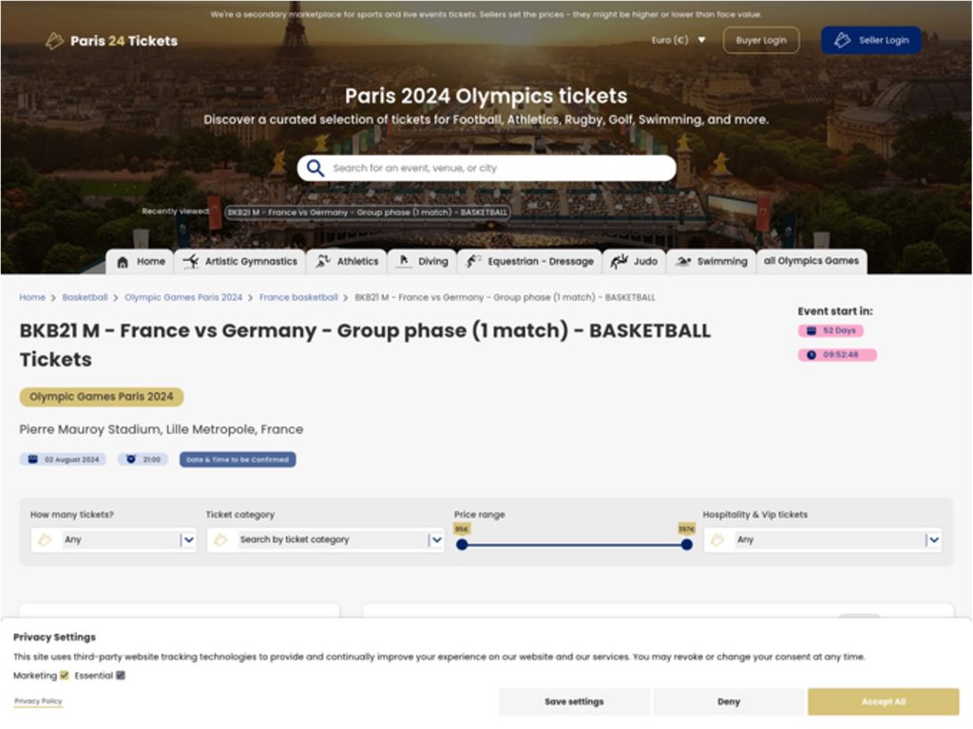Click the maximum price slider handle
Image resolution: width=973 pixels, height=729 pixels.
686,545
